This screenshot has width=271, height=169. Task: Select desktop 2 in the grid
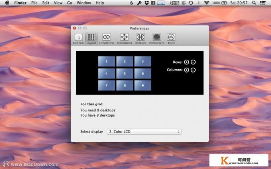(x=124, y=61)
